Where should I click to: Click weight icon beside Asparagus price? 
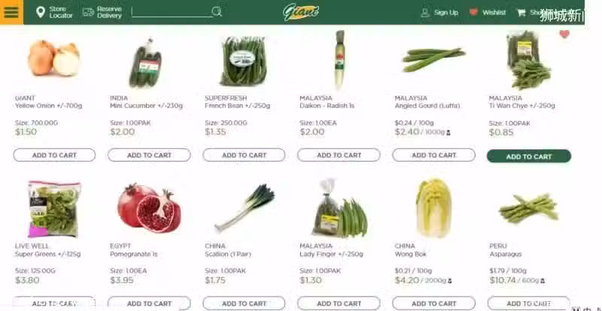click(x=543, y=281)
